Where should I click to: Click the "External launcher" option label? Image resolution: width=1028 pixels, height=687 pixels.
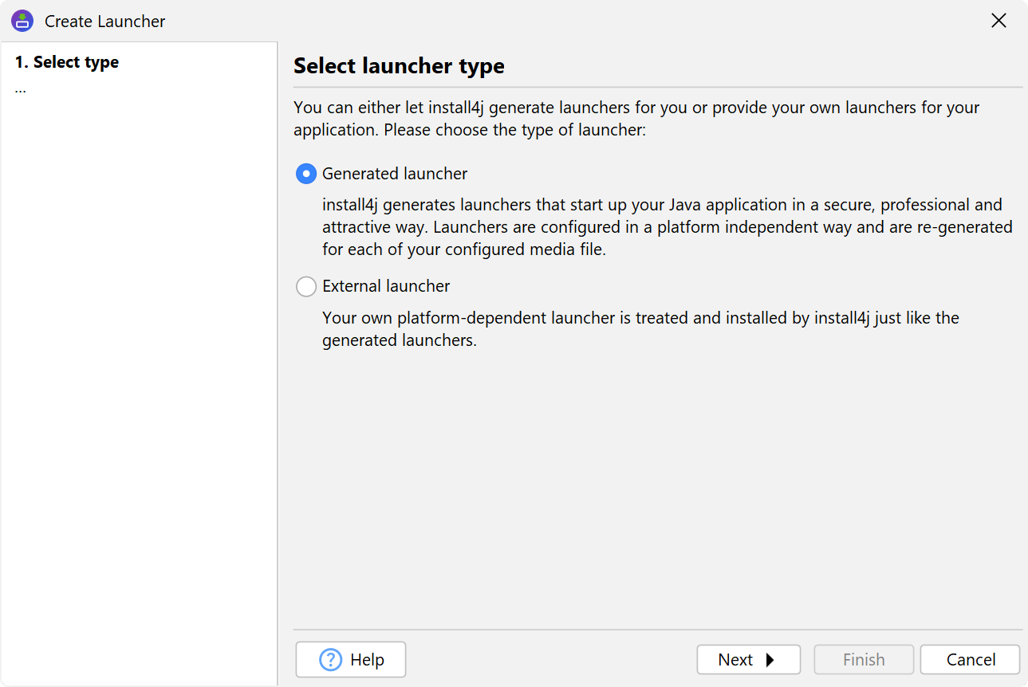pyautogui.click(x=386, y=286)
